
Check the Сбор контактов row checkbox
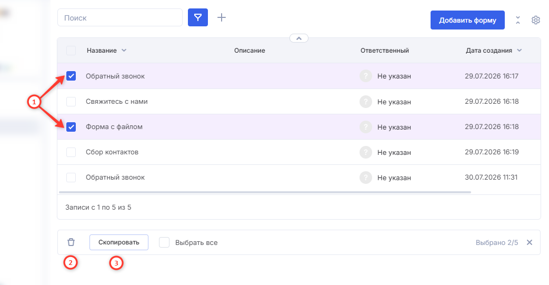click(71, 152)
